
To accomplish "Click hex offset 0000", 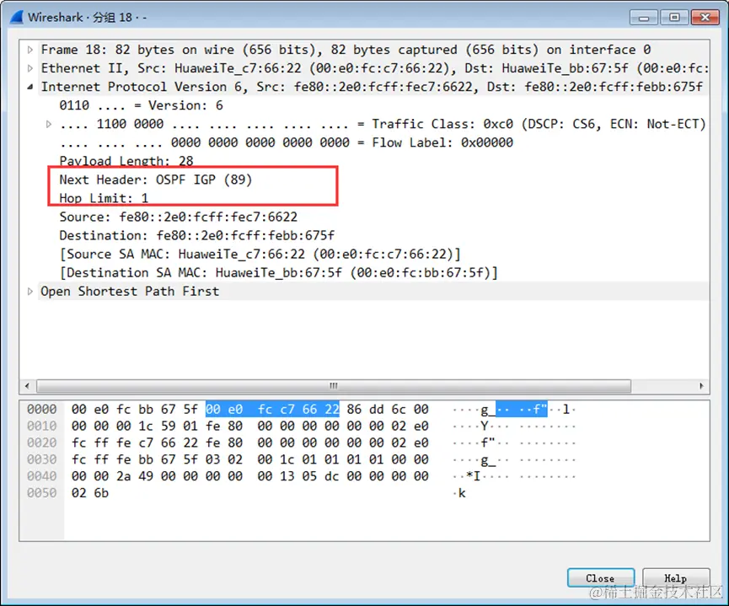I will point(42,410).
